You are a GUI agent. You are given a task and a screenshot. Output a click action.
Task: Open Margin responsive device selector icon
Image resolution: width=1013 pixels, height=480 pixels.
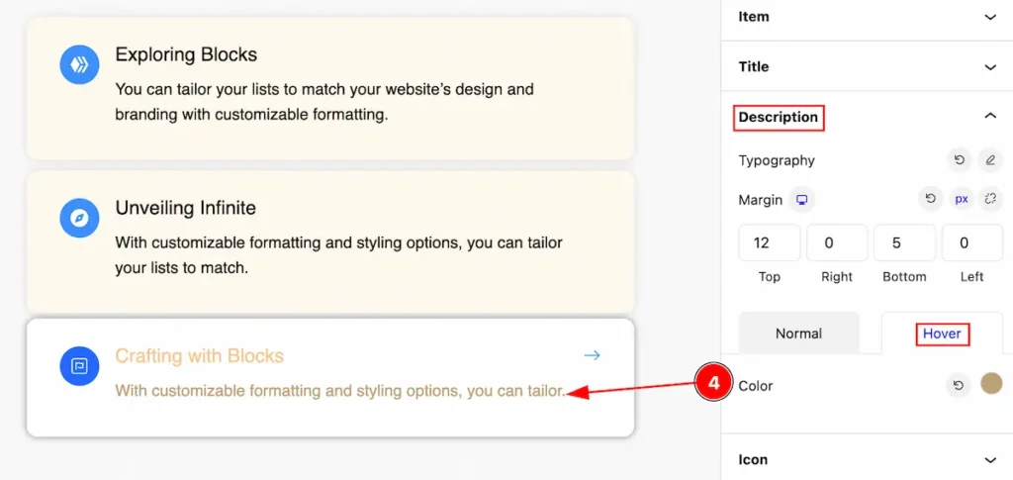[x=801, y=200]
